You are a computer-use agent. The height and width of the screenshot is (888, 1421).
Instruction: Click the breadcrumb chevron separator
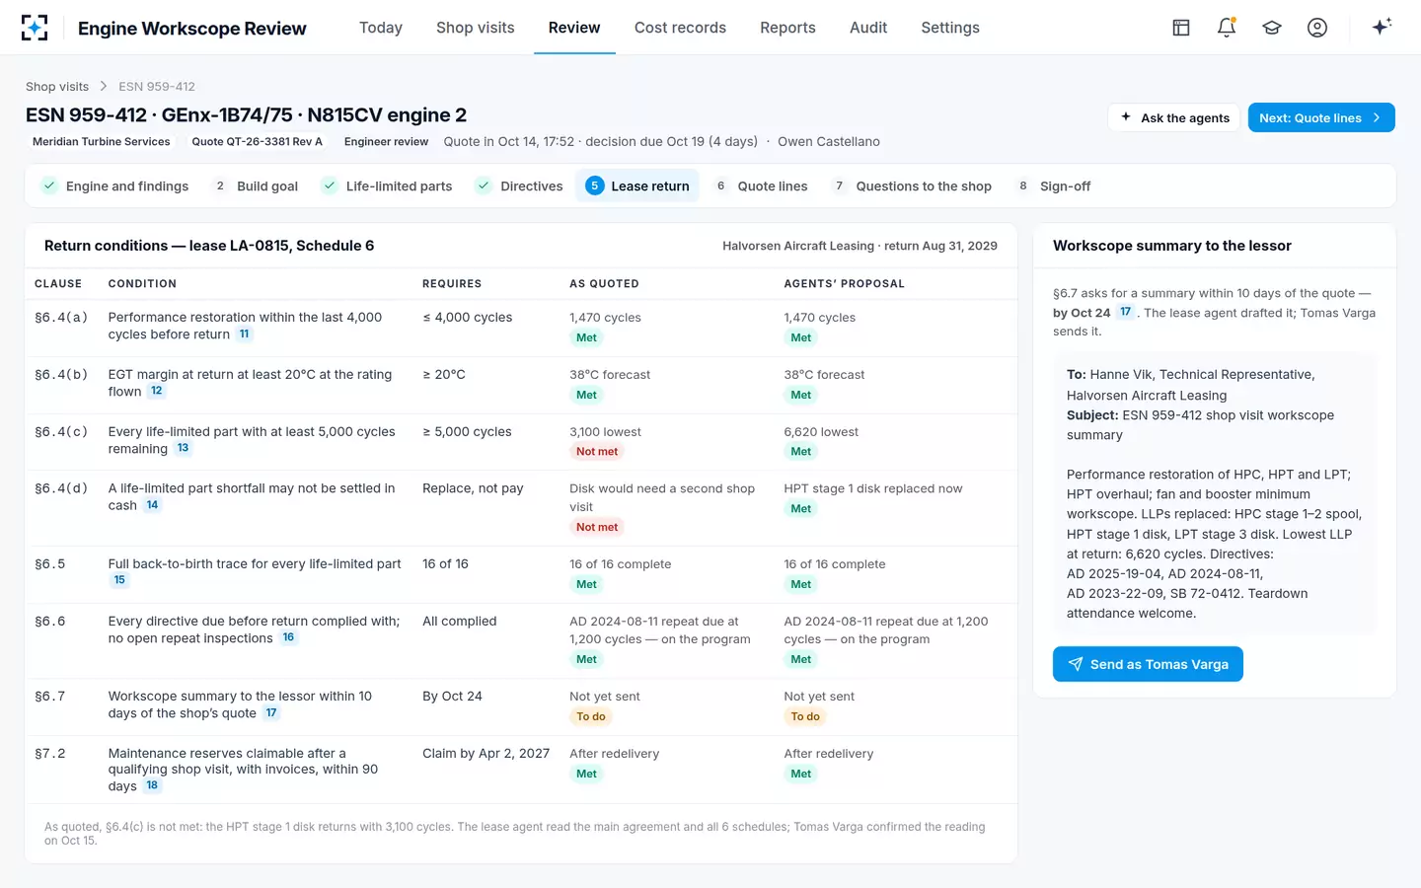[104, 87]
